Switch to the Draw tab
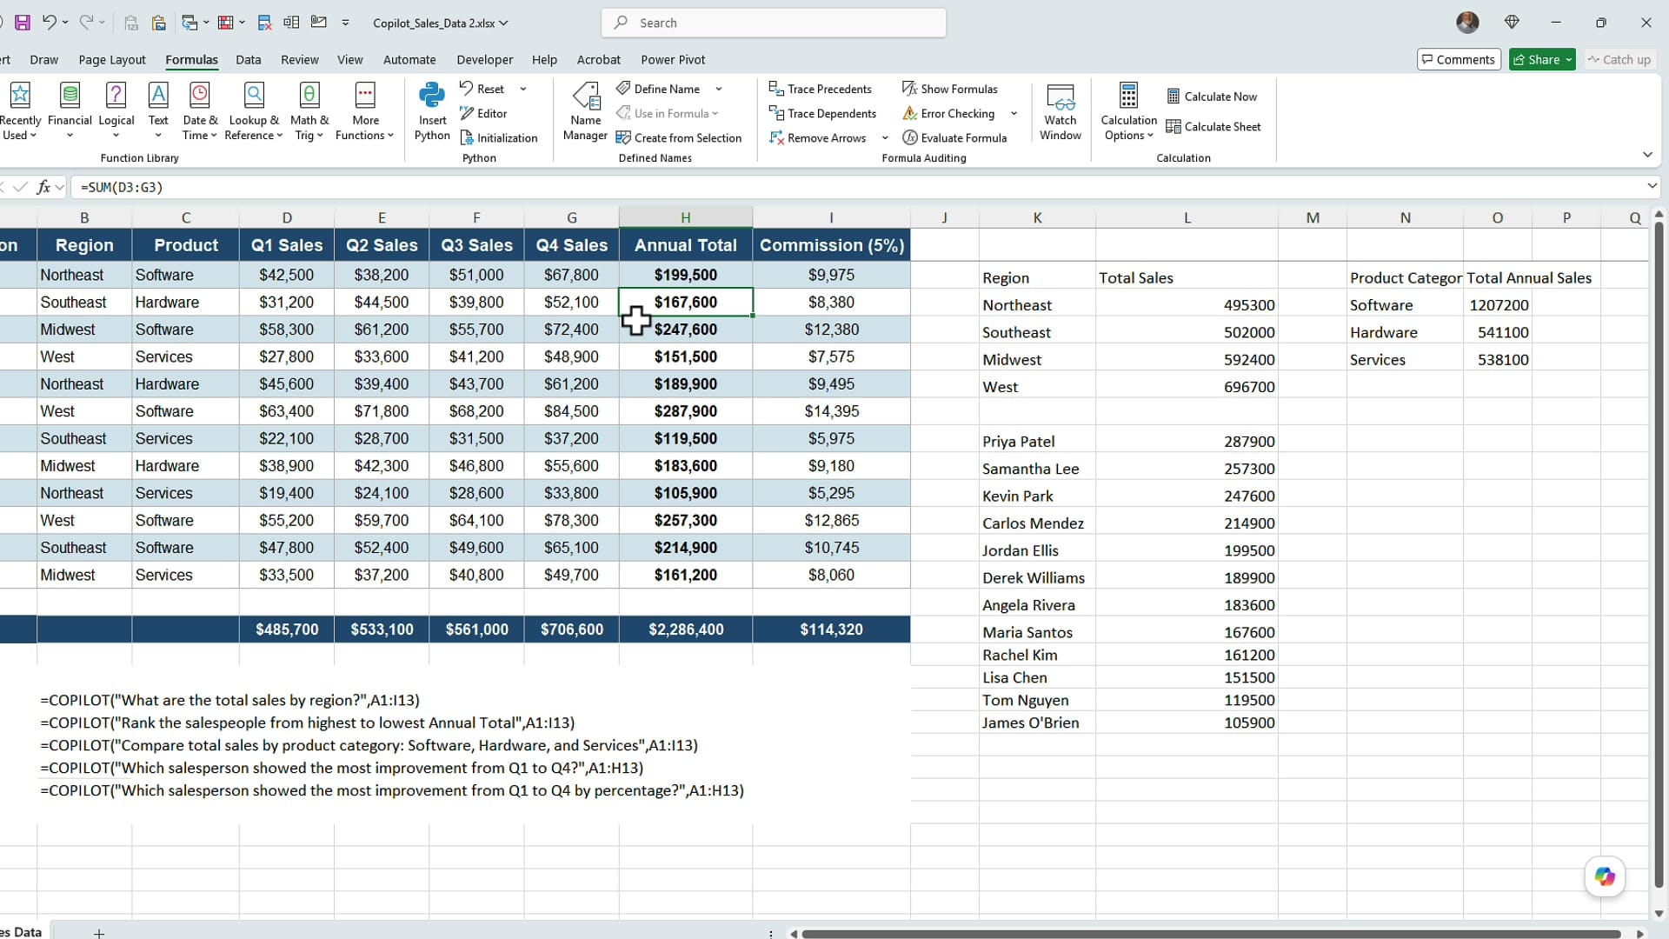The height and width of the screenshot is (939, 1669). (43, 59)
